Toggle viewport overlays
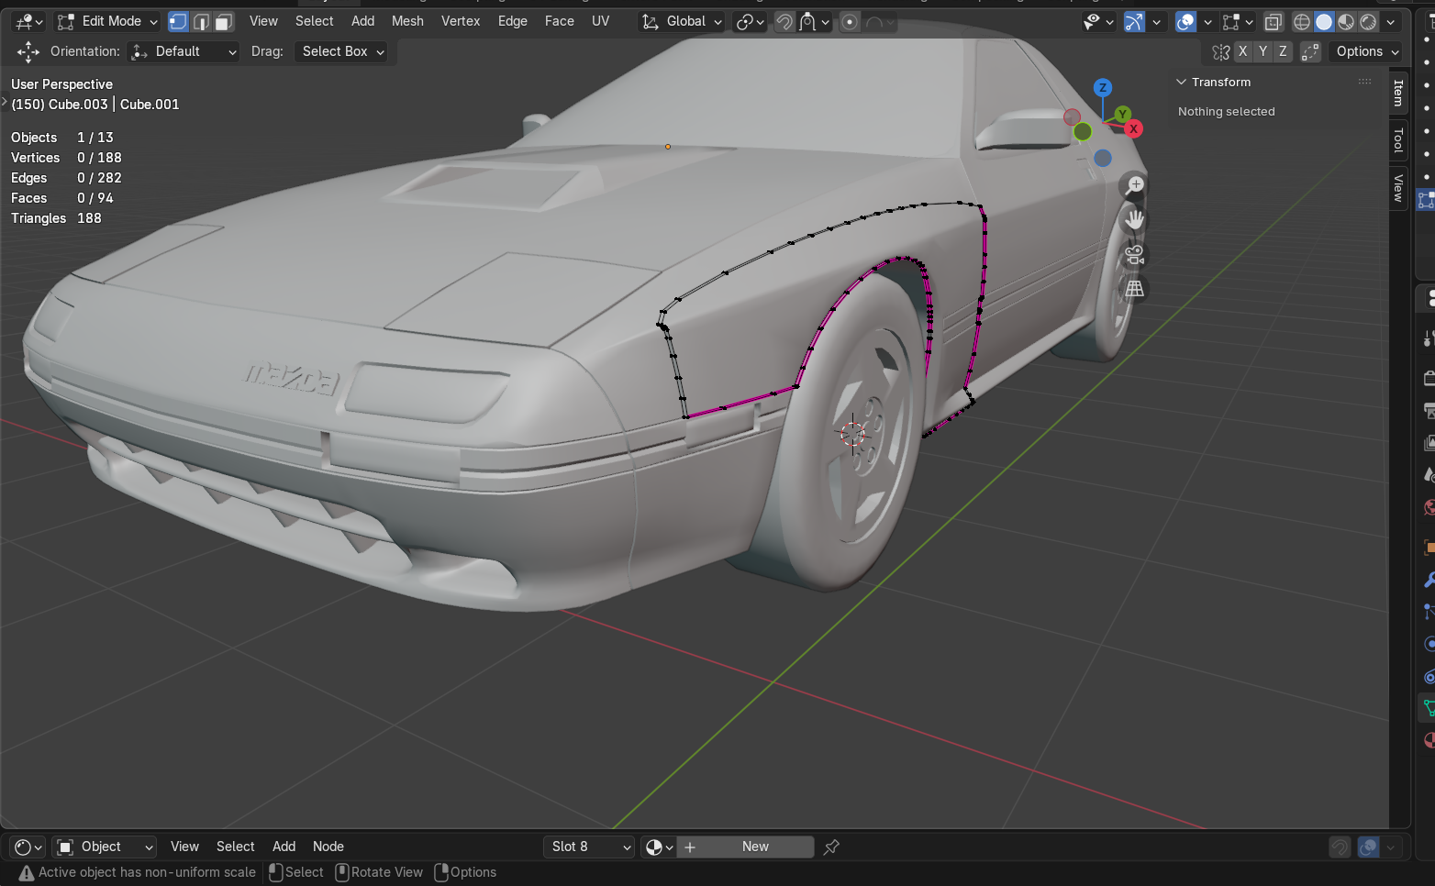The image size is (1435, 886). [1185, 21]
